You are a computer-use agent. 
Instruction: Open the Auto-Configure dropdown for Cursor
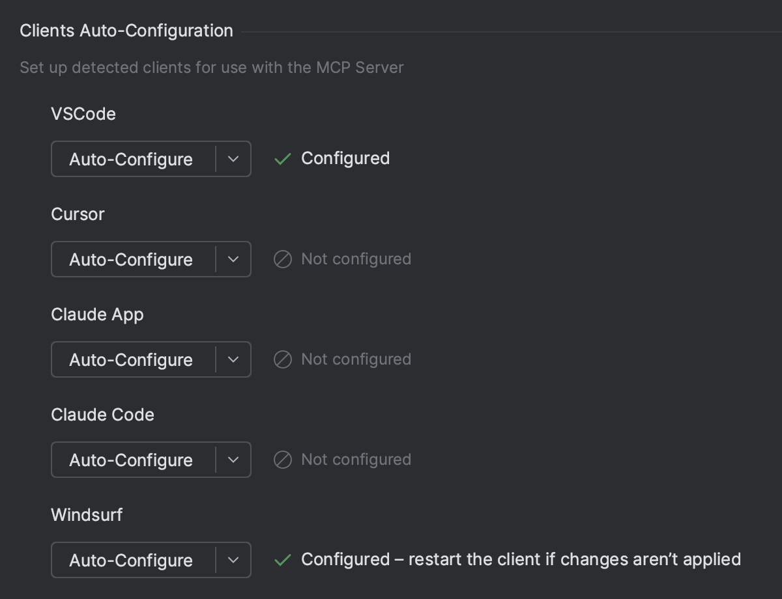coord(233,259)
